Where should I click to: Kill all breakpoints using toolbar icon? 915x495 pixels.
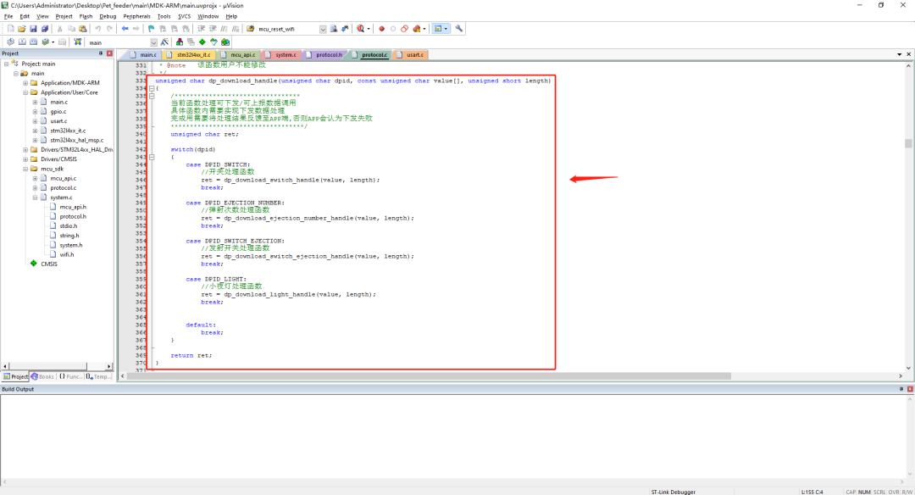click(x=416, y=29)
